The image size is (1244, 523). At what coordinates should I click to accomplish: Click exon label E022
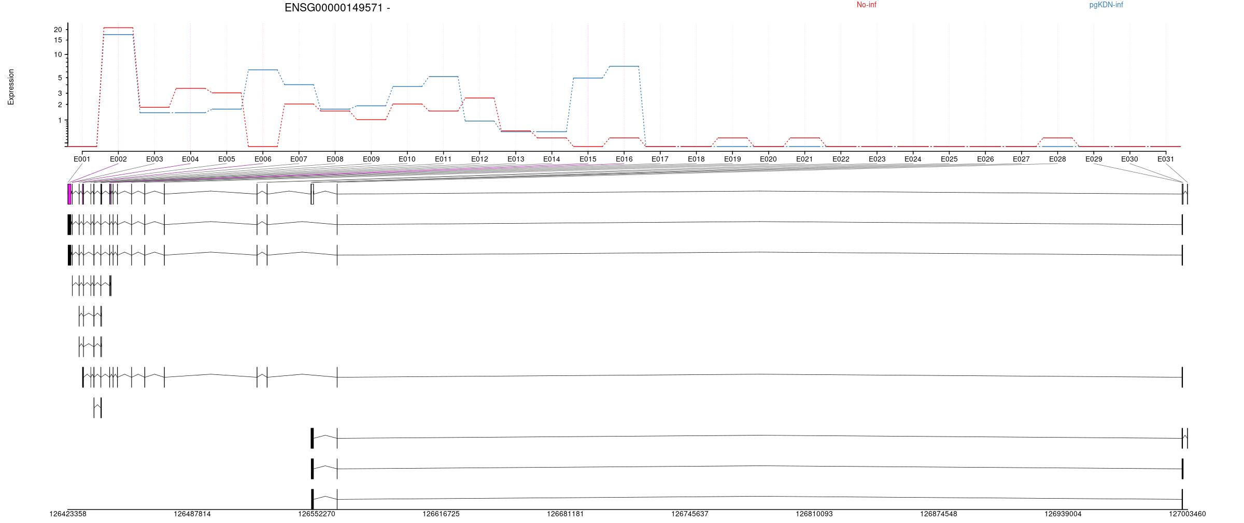coord(841,159)
